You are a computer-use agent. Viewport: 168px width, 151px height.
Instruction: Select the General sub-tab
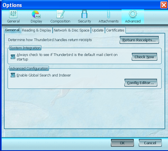pyautogui.click(x=12, y=30)
